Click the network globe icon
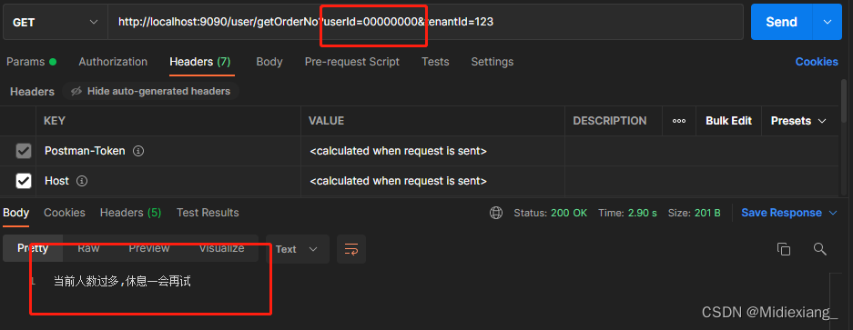 click(496, 213)
